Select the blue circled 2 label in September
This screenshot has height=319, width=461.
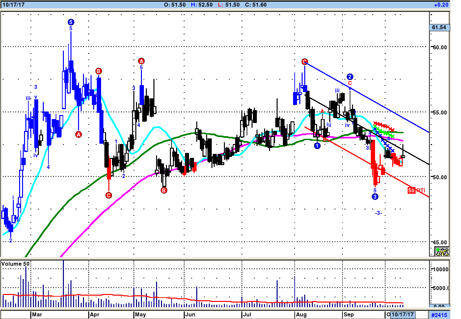[x=350, y=77]
